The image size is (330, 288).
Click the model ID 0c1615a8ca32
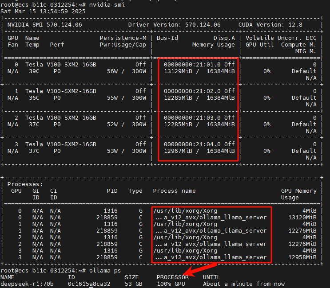pos(89,284)
